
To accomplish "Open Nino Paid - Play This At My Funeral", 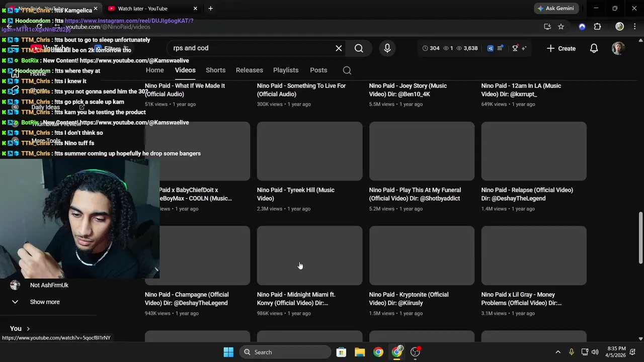I will pos(415,194).
